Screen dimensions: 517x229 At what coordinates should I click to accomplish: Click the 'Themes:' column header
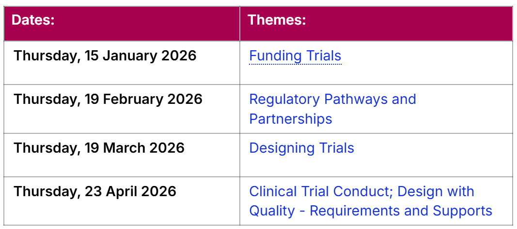277,20
